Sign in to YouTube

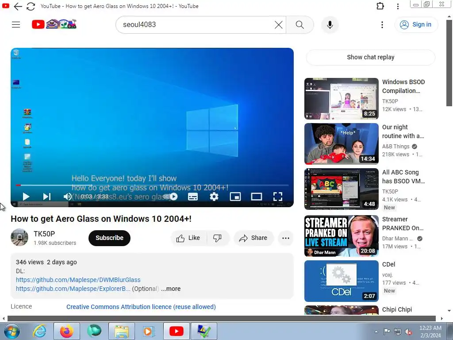(416, 25)
